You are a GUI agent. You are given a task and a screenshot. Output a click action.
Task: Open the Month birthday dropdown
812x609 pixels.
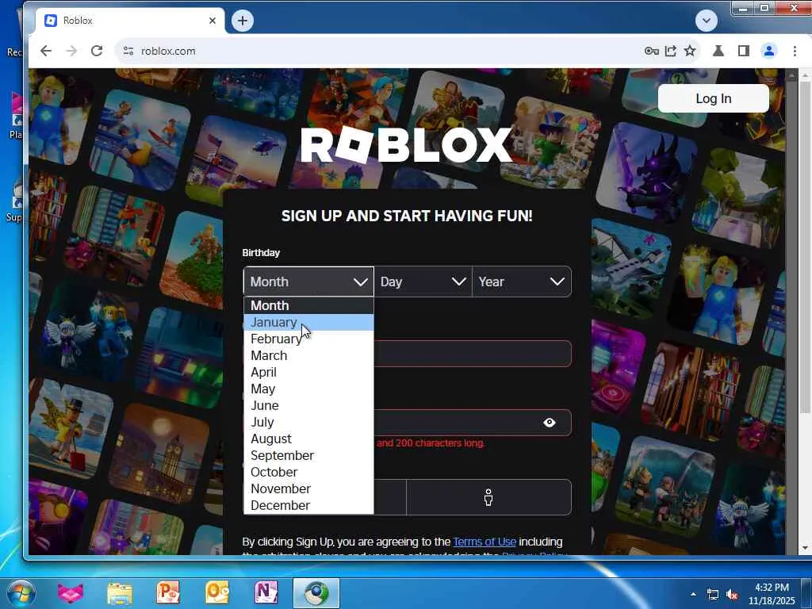[x=308, y=282]
